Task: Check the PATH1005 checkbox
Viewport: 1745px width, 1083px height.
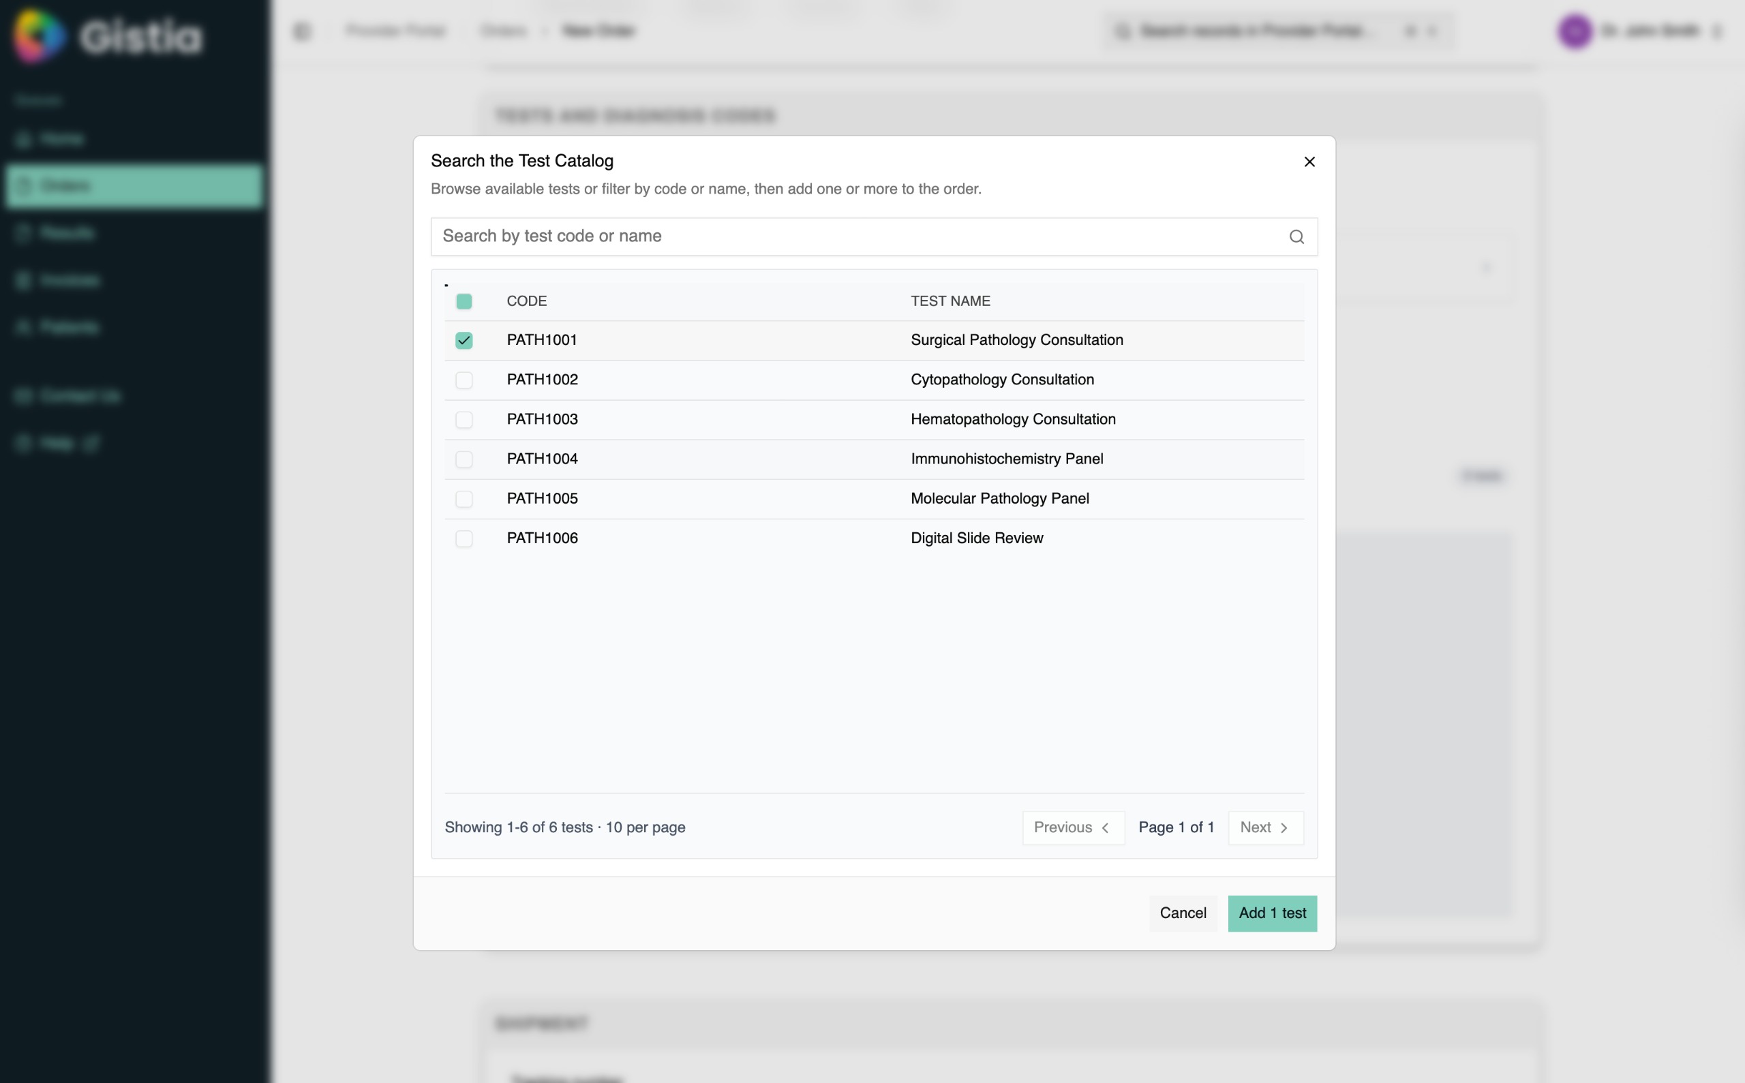Action: click(x=464, y=498)
